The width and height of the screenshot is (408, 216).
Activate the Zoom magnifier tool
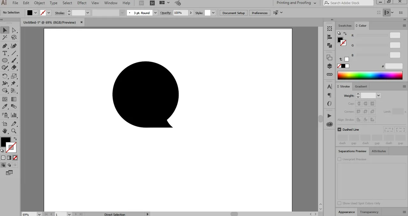coord(14,131)
